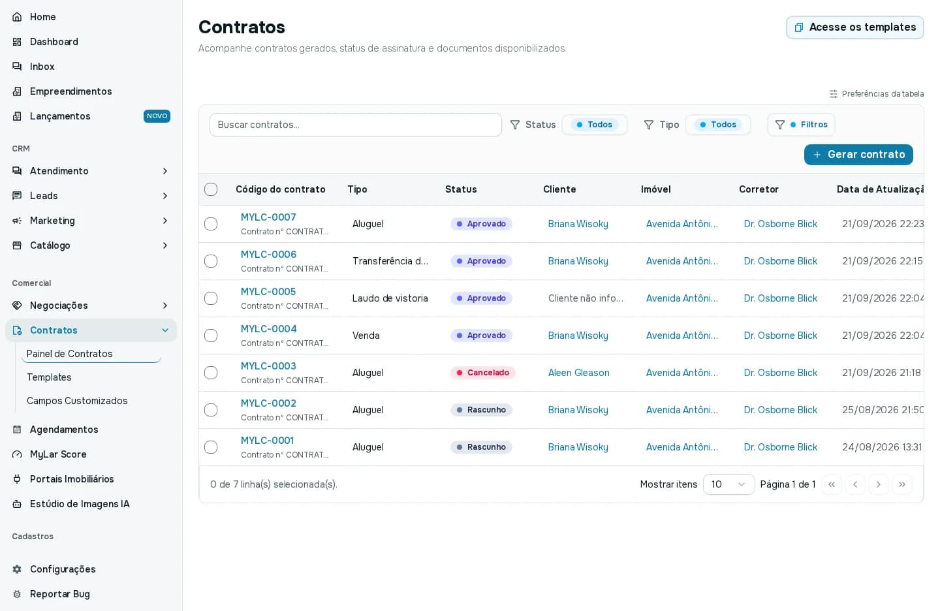Click the Marketing megaphone icon

coord(17,221)
